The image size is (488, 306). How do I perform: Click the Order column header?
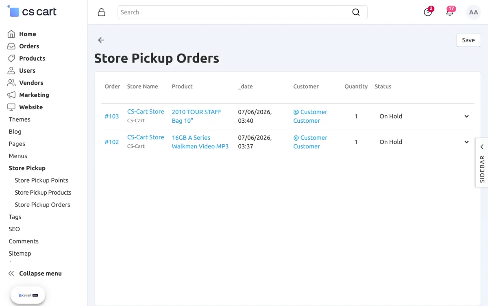click(x=112, y=87)
